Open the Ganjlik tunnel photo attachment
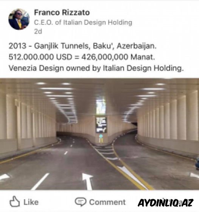199x212 pixels. (x=99, y=134)
